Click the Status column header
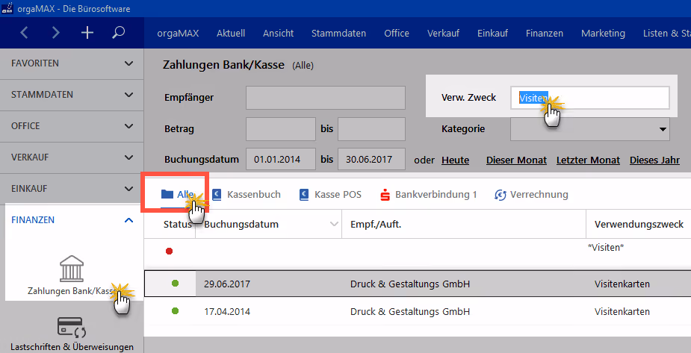The width and height of the screenshot is (691, 353). click(177, 224)
